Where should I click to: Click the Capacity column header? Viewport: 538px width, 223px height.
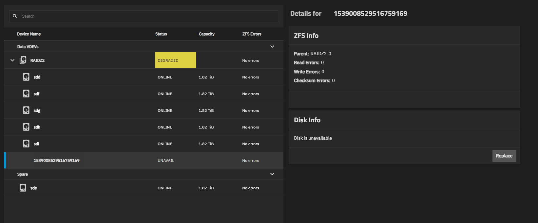click(x=206, y=34)
